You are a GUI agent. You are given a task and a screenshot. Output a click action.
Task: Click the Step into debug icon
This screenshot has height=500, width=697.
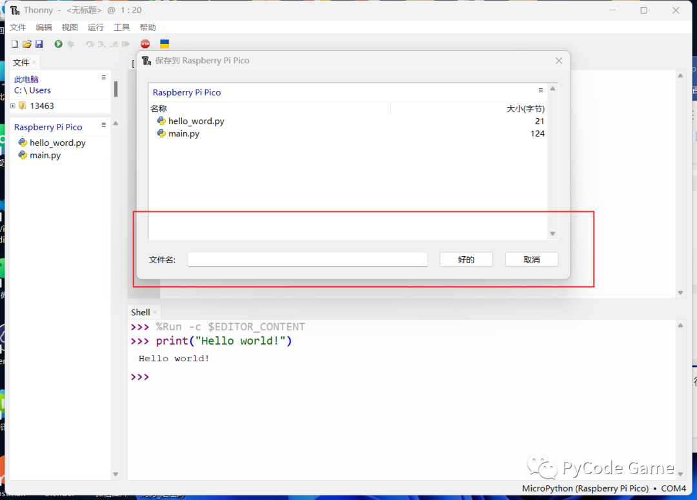(x=102, y=44)
